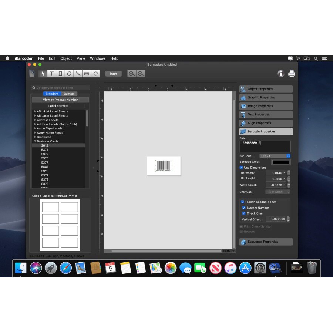Click the Barcode Color swatch
Screen dimensions: 333x333
point(280,162)
